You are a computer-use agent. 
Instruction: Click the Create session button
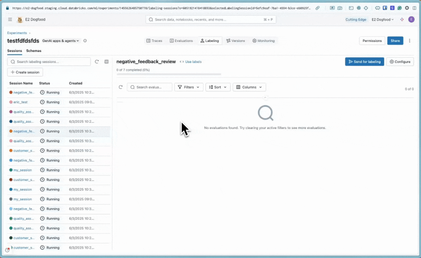[x=25, y=72]
